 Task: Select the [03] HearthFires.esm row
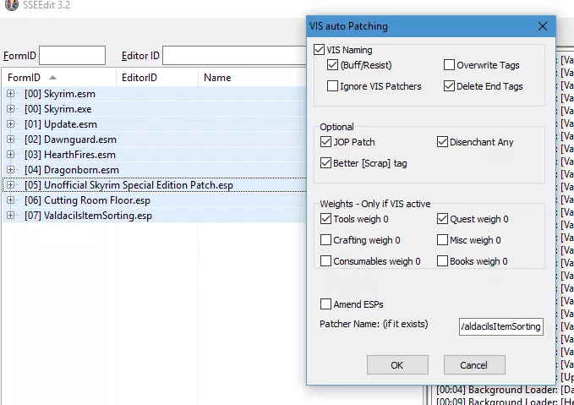pos(154,155)
